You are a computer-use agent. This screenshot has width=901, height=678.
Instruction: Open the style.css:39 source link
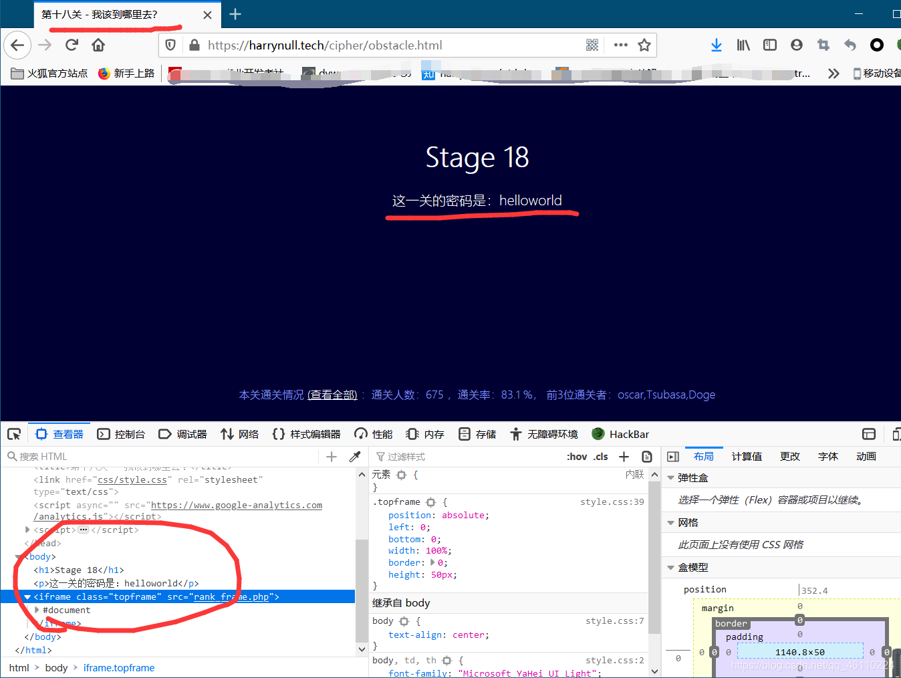pos(612,501)
